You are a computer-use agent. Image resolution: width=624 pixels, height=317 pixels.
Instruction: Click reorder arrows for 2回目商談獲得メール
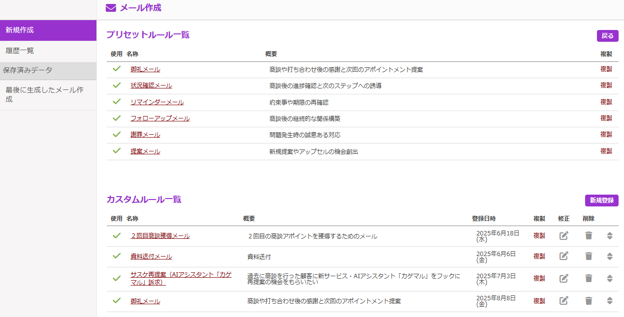tap(610, 236)
